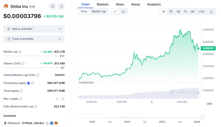
Task: Select the 7D time range
Action: pyautogui.click(x=171, y=12)
